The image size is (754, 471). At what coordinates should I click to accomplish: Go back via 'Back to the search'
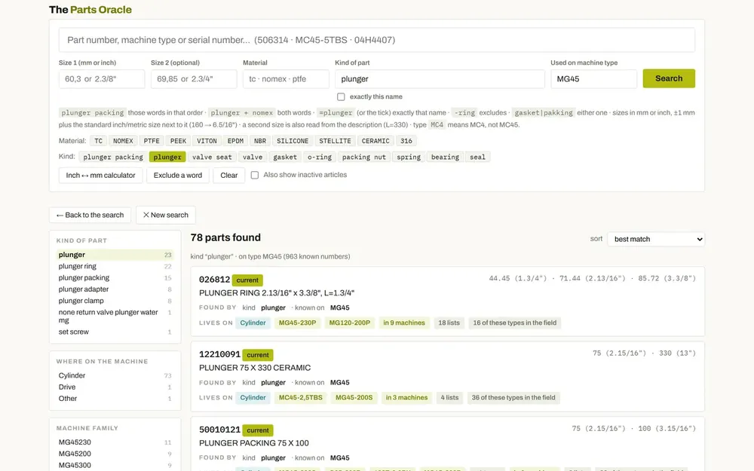[90, 215]
